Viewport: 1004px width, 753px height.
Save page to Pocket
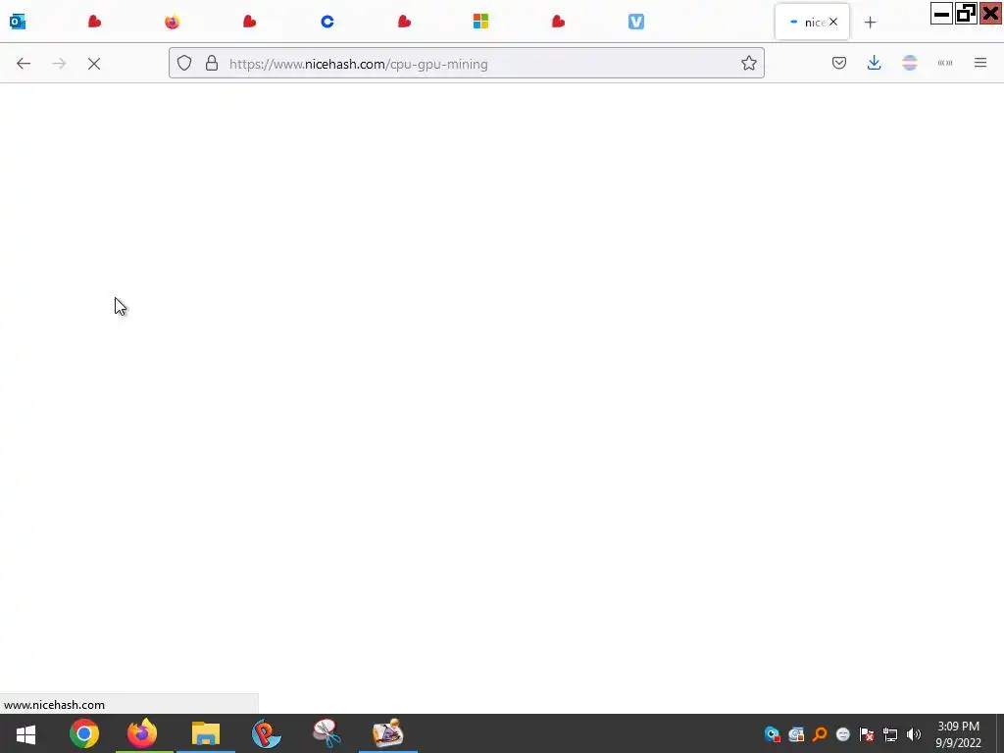point(839,63)
